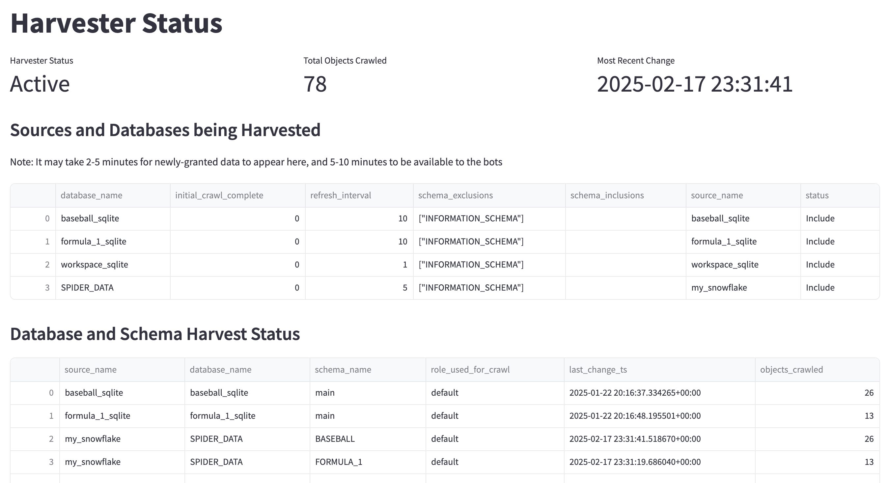The width and height of the screenshot is (888, 483).
Task: Click the SPIDER_DATA cell in sources table
Action: coord(87,288)
